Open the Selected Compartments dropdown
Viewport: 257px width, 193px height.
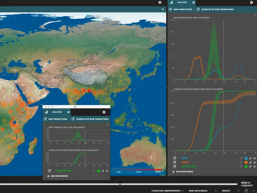[x=168, y=191]
